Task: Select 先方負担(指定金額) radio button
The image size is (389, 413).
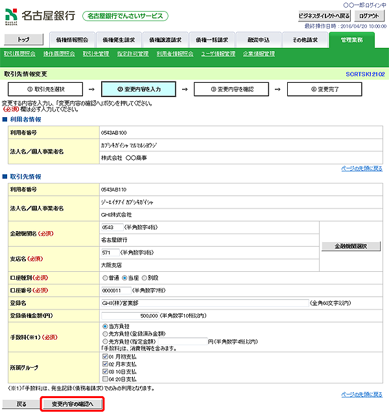Action: click(x=105, y=342)
